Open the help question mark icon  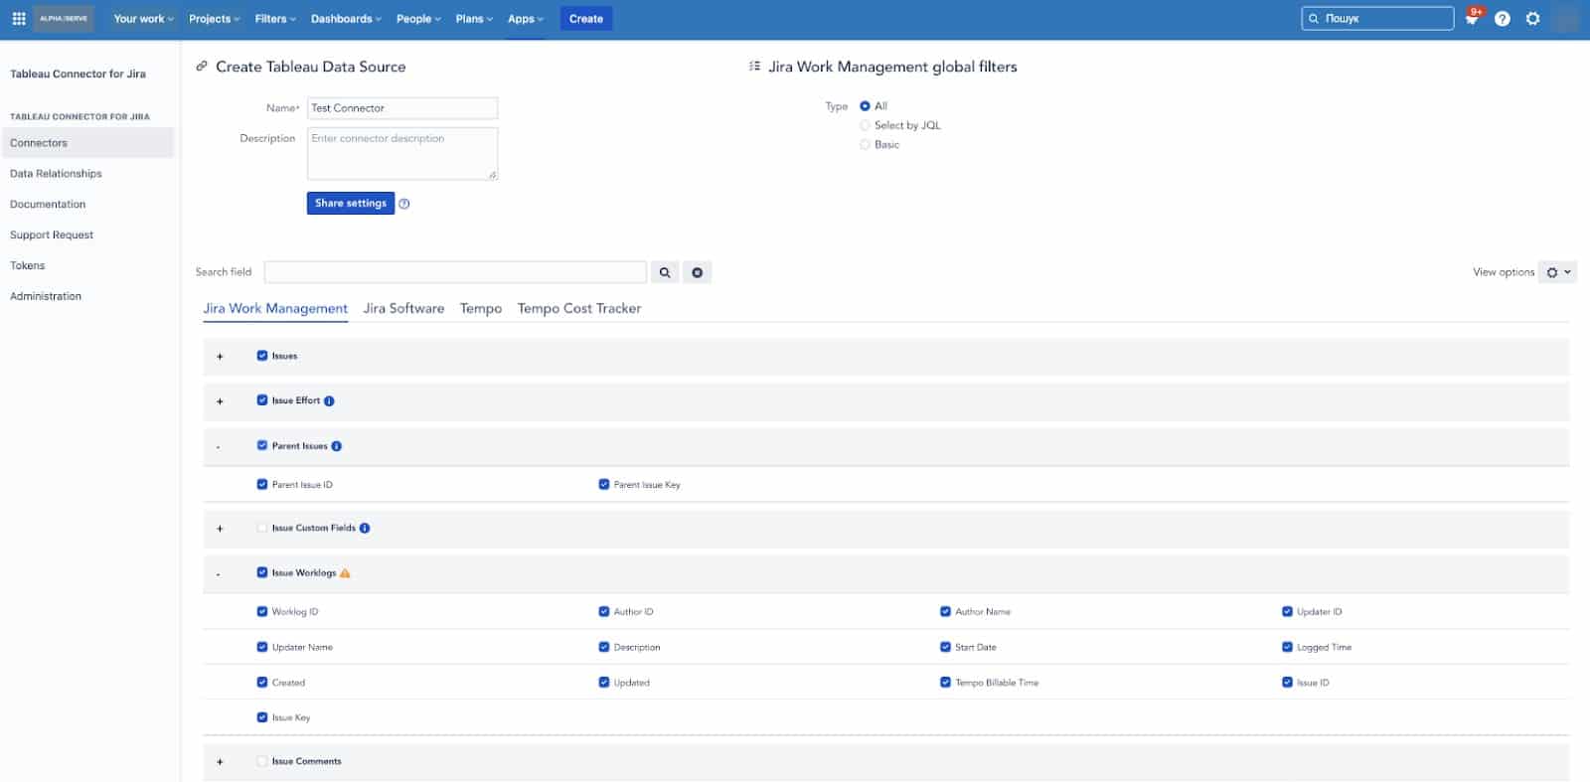tap(1503, 19)
